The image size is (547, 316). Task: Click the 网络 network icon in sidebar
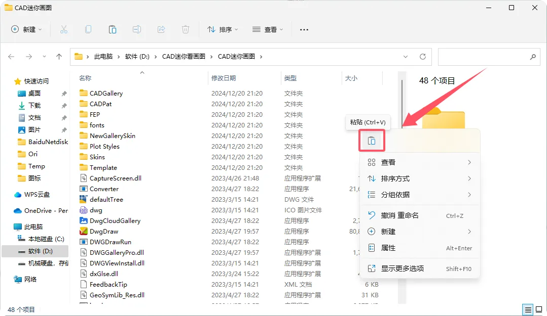pos(17,279)
